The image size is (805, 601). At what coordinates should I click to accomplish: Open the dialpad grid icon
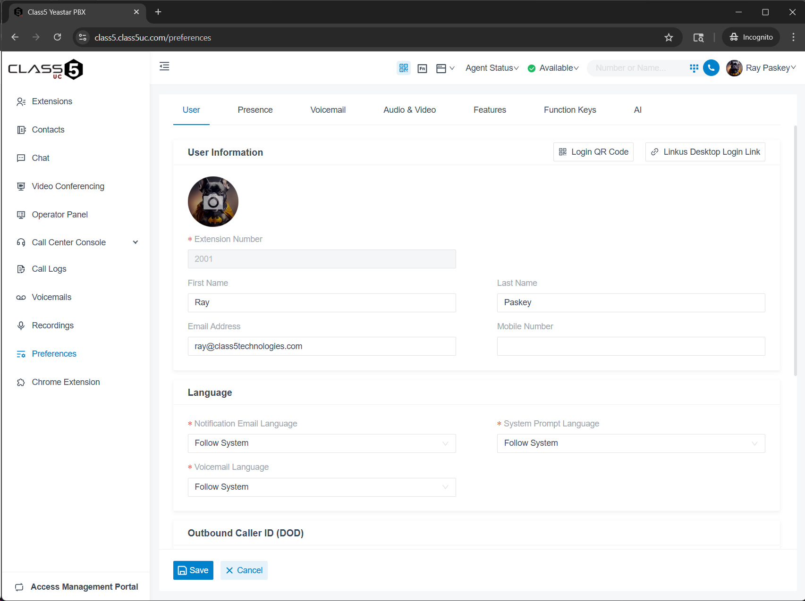[x=694, y=68]
